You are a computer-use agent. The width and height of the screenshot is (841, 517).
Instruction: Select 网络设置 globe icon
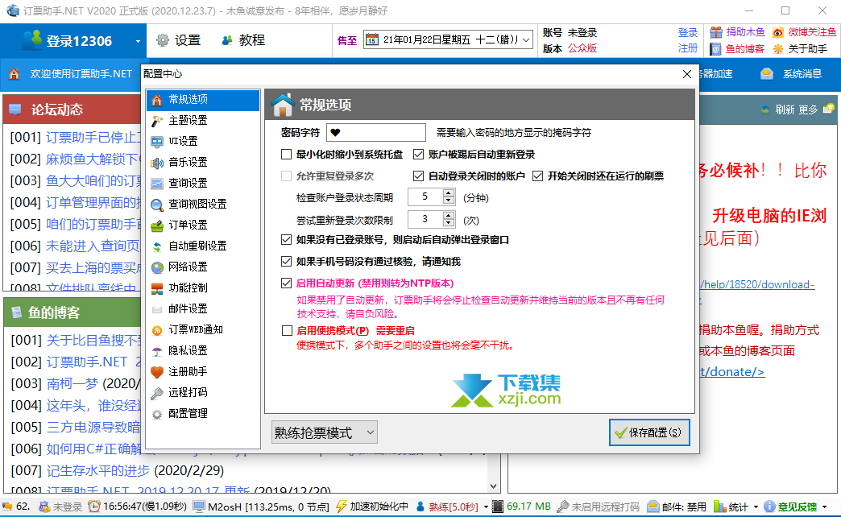pyautogui.click(x=156, y=267)
